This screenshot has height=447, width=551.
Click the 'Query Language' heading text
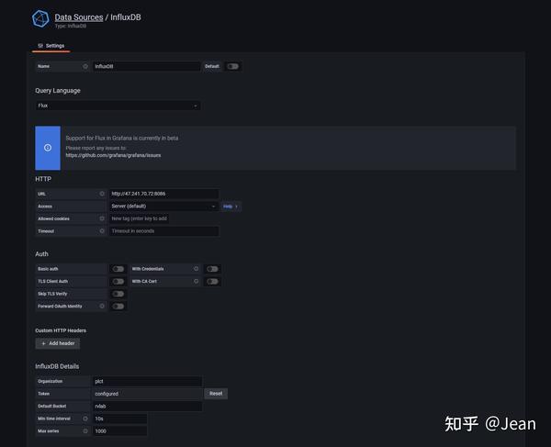58,91
